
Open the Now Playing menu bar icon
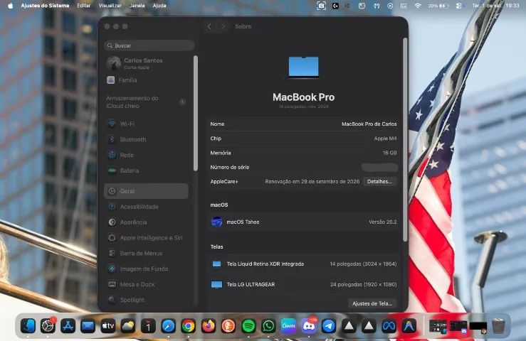click(390, 6)
